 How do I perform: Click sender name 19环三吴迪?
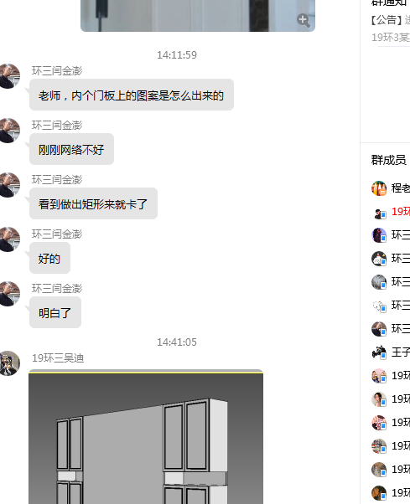[58, 357]
